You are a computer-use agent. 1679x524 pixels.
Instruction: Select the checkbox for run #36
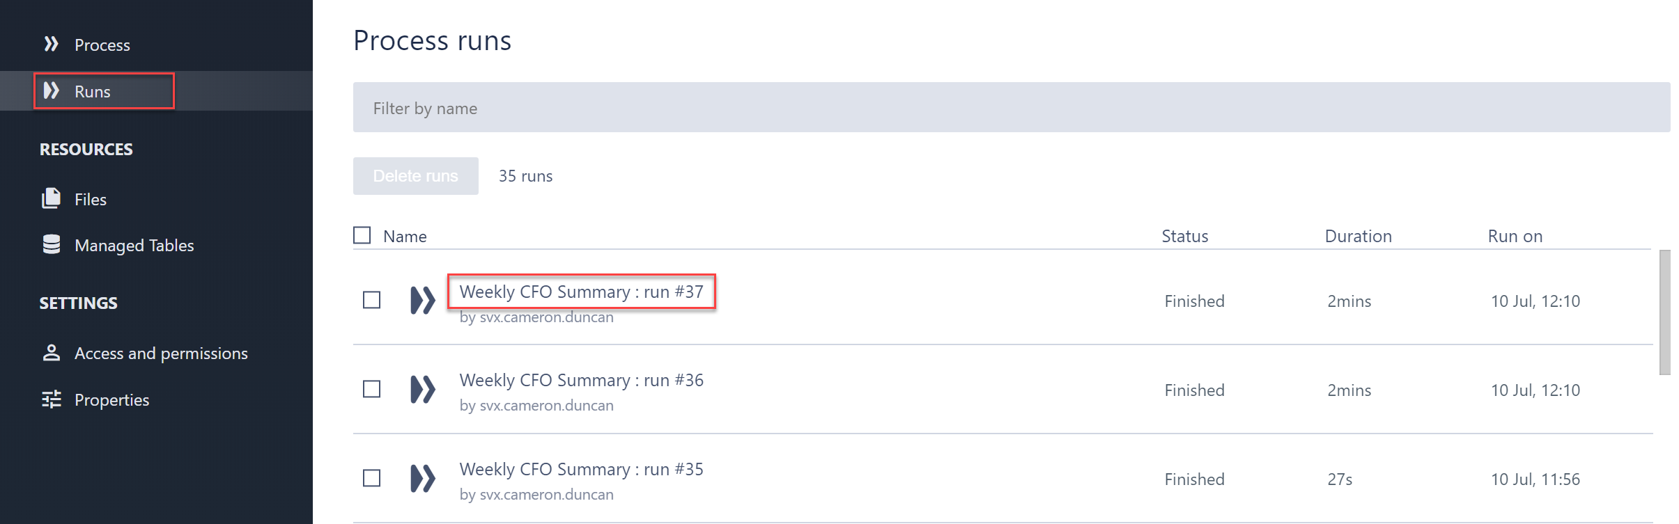pyautogui.click(x=372, y=390)
